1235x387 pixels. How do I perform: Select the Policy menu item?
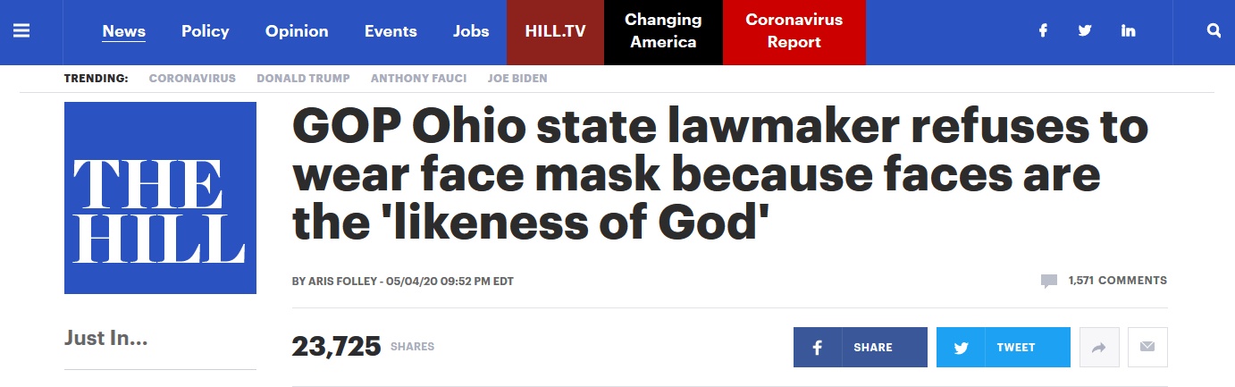(206, 31)
